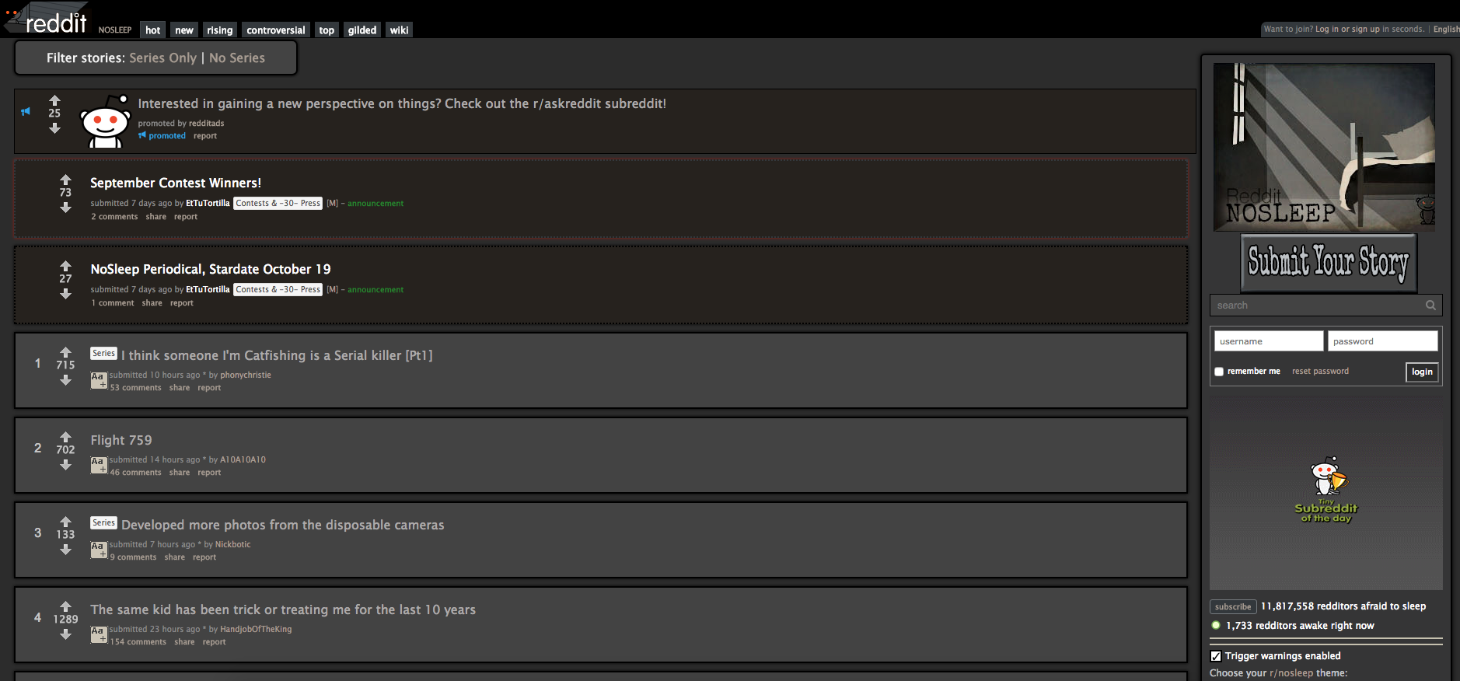Screen dimensions: 1460x681
Task: Downvote the disposable cameras story
Action: 65,550
